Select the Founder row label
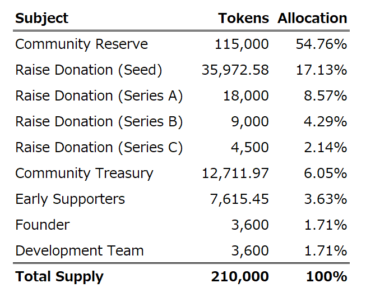The width and height of the screenshot is (366, 292). click(43, 225)
